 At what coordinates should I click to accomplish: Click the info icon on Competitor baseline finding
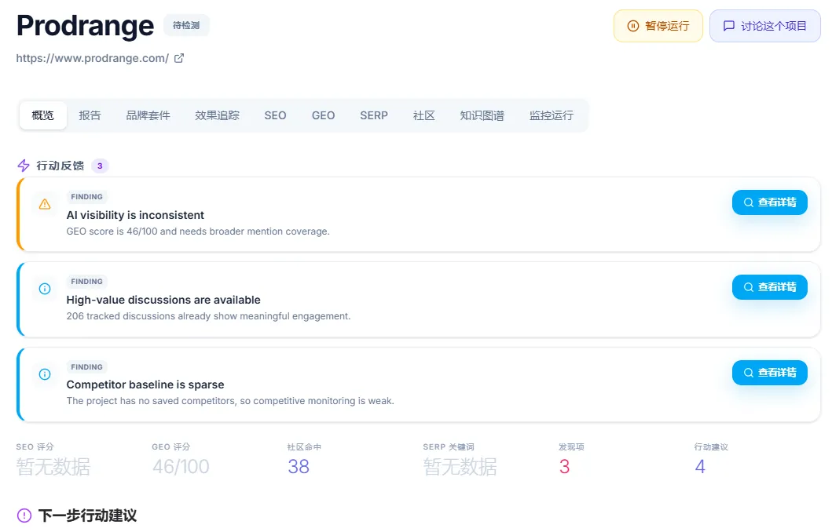(45, 374)
